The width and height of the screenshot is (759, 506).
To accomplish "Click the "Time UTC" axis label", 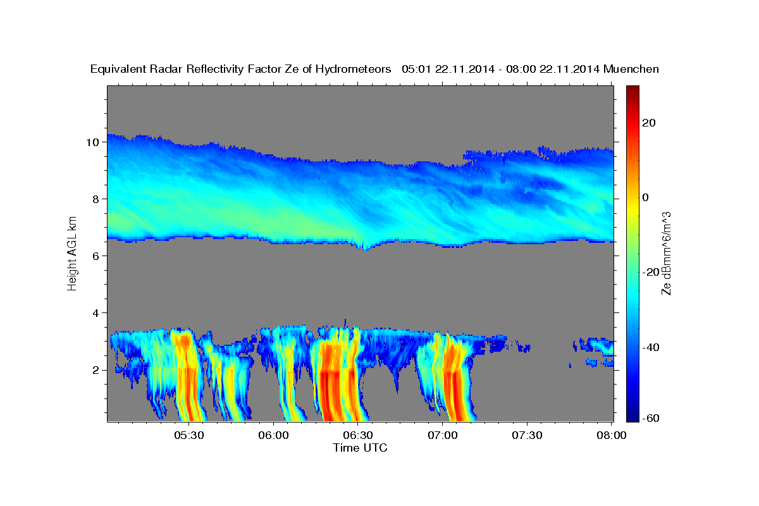I will click(x=360, y=448).
